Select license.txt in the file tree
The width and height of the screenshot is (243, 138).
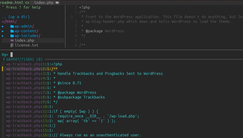click(x=26, y=45)
